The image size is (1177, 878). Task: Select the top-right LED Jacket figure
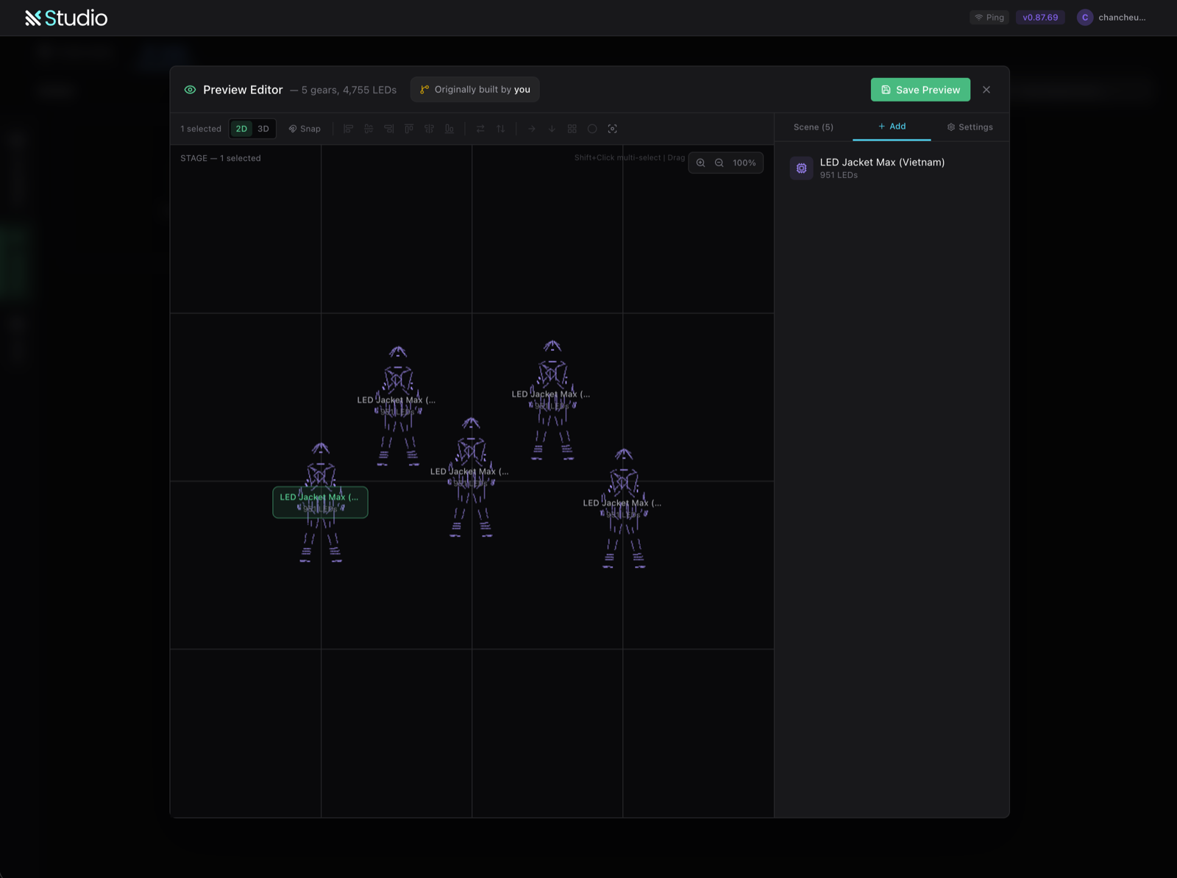(552, 399)
